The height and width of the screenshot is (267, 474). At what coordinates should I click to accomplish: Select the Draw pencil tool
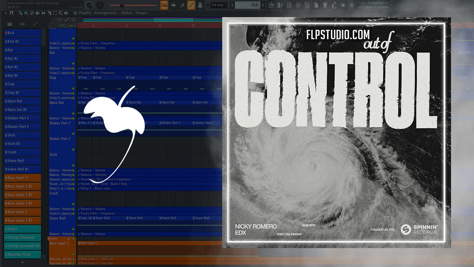click(x=21, y=13)
